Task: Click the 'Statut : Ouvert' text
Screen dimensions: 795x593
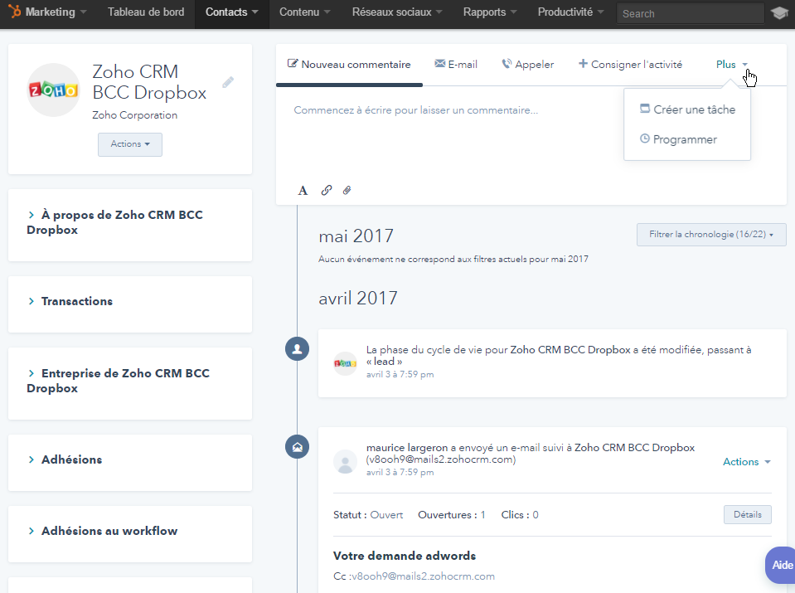Action: point(368,515)
